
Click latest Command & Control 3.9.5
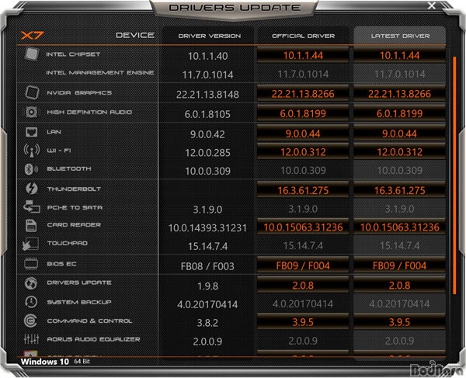pos(399,322)
